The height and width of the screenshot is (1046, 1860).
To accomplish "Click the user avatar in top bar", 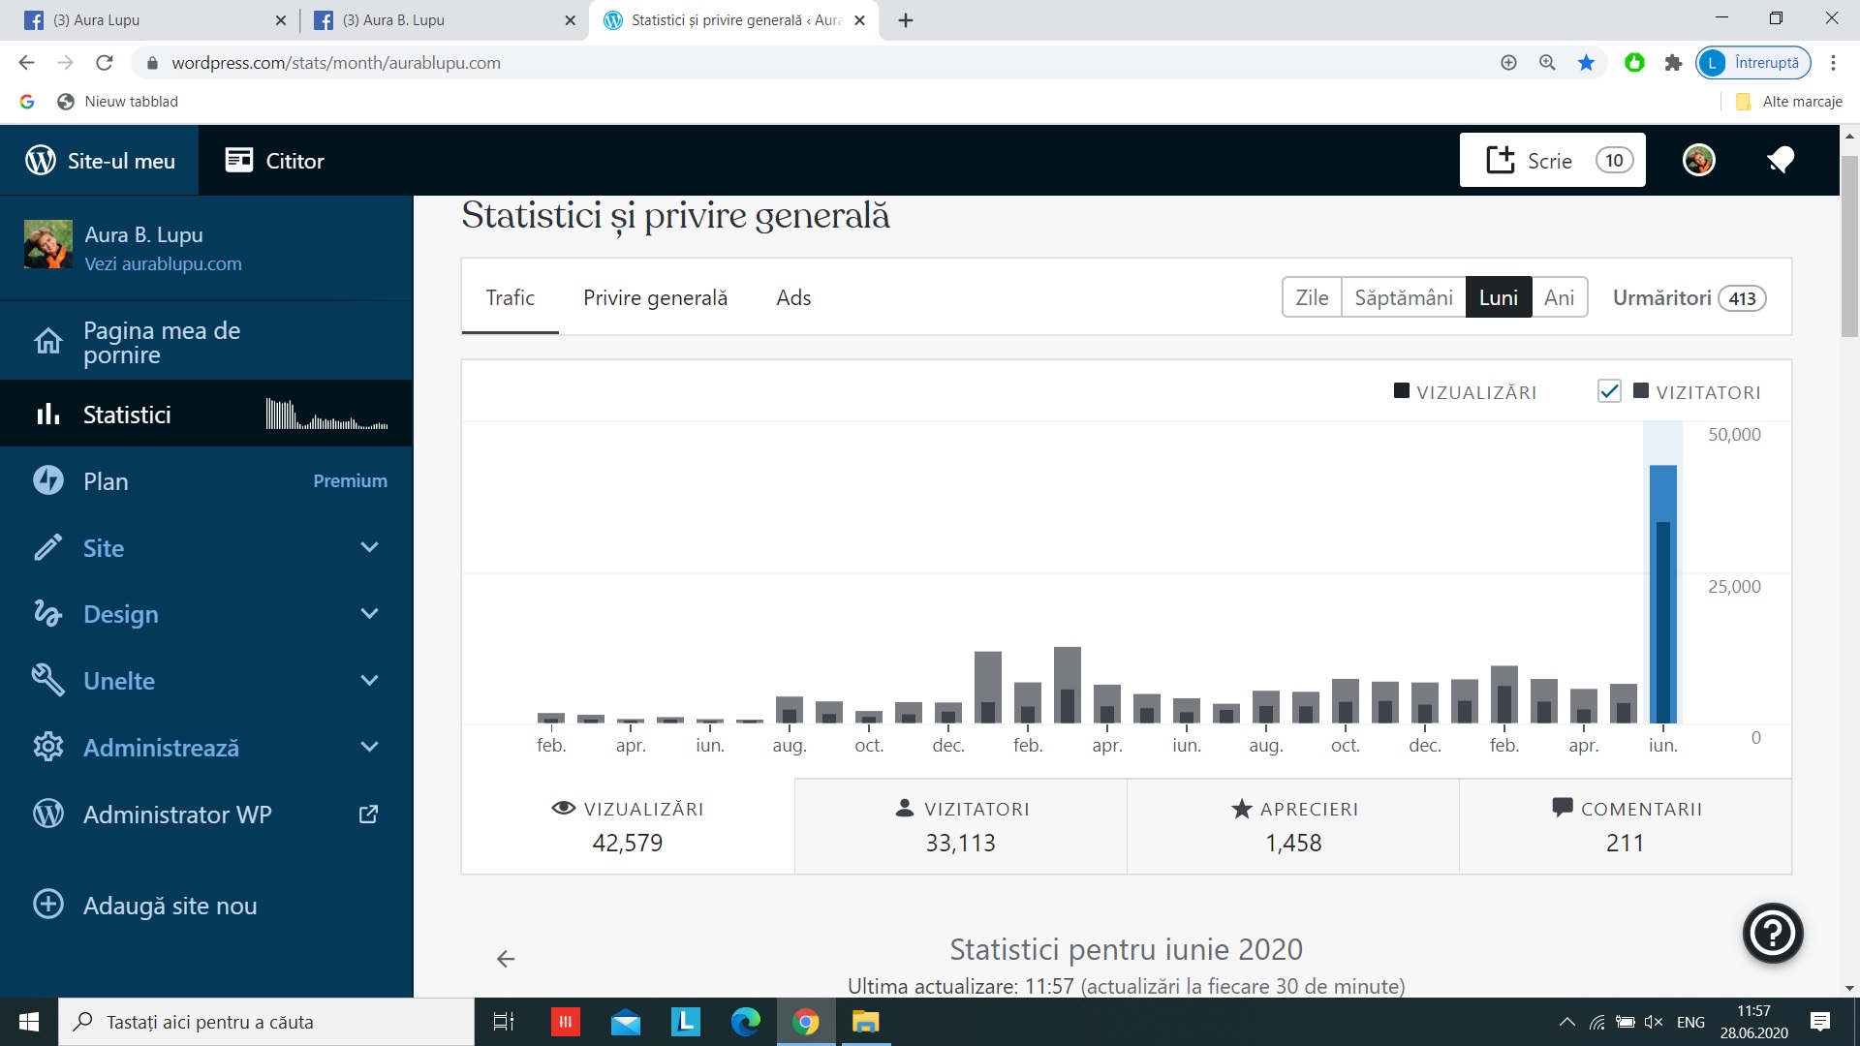I will [x=1698, y=160].
